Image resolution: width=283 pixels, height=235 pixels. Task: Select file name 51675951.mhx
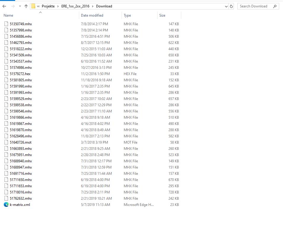pos(21,155)
